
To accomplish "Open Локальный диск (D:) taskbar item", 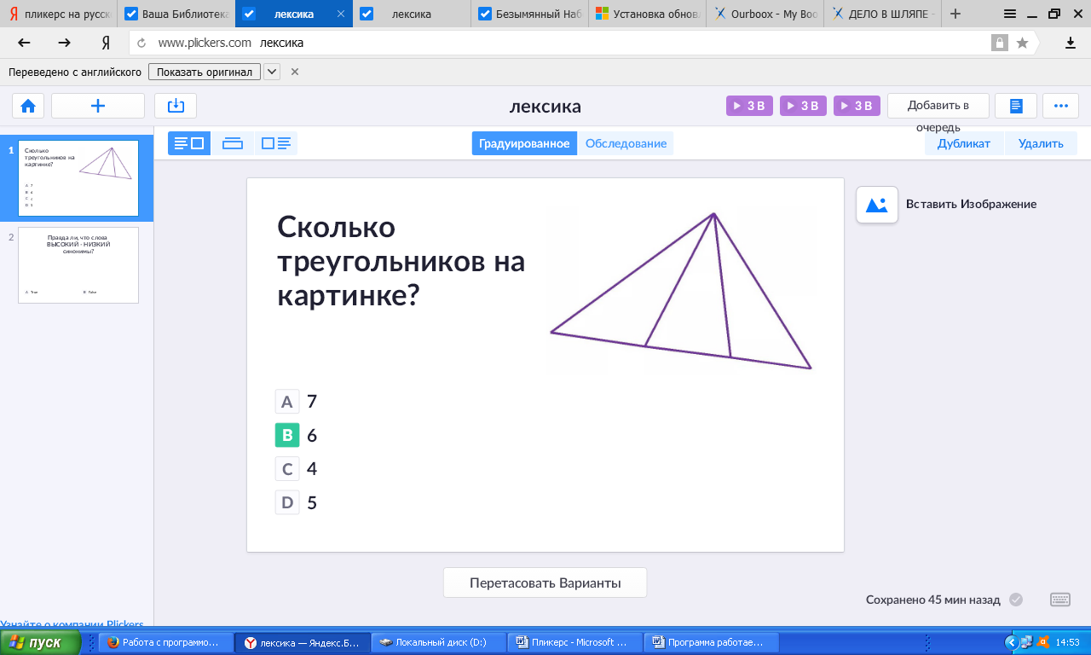I will coord(438,642).
